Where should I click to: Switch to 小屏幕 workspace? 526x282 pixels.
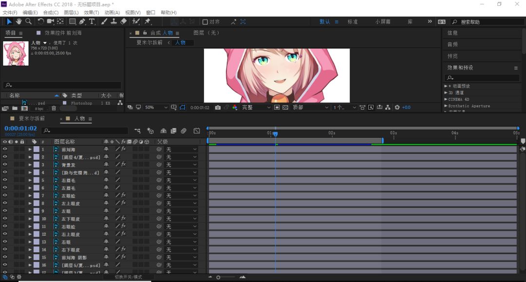[383, 22]
